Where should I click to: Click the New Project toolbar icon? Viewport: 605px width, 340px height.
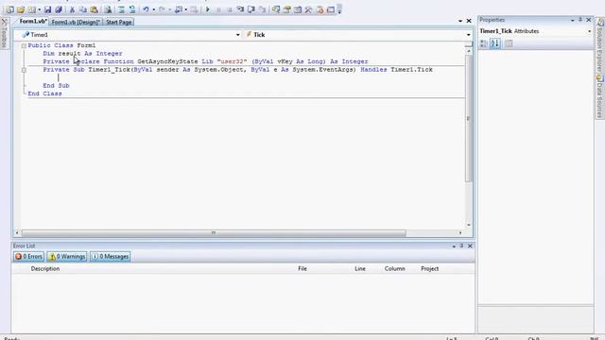[x=10, y=9]
